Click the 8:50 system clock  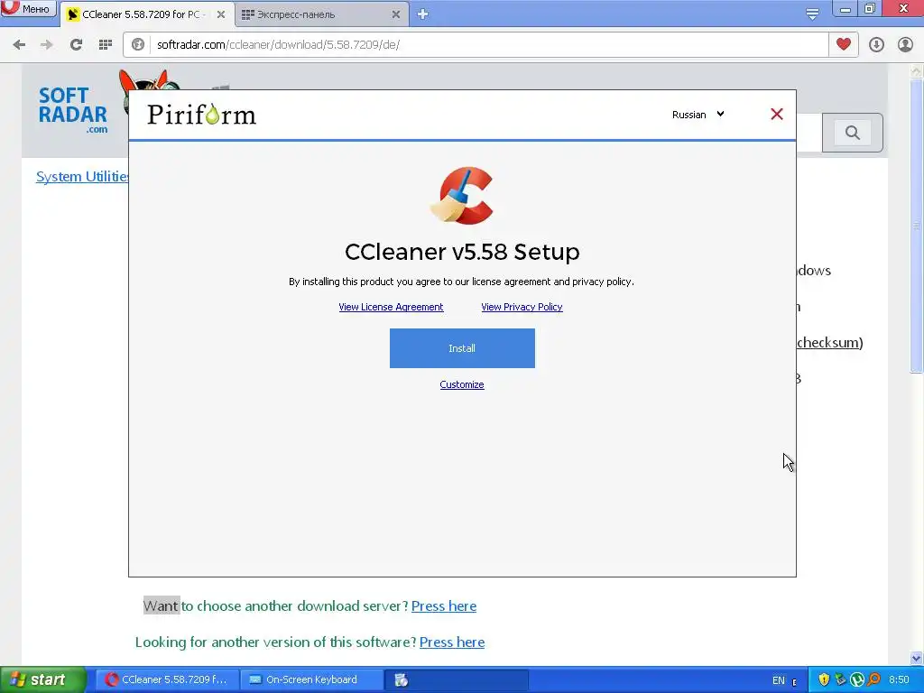899,680
